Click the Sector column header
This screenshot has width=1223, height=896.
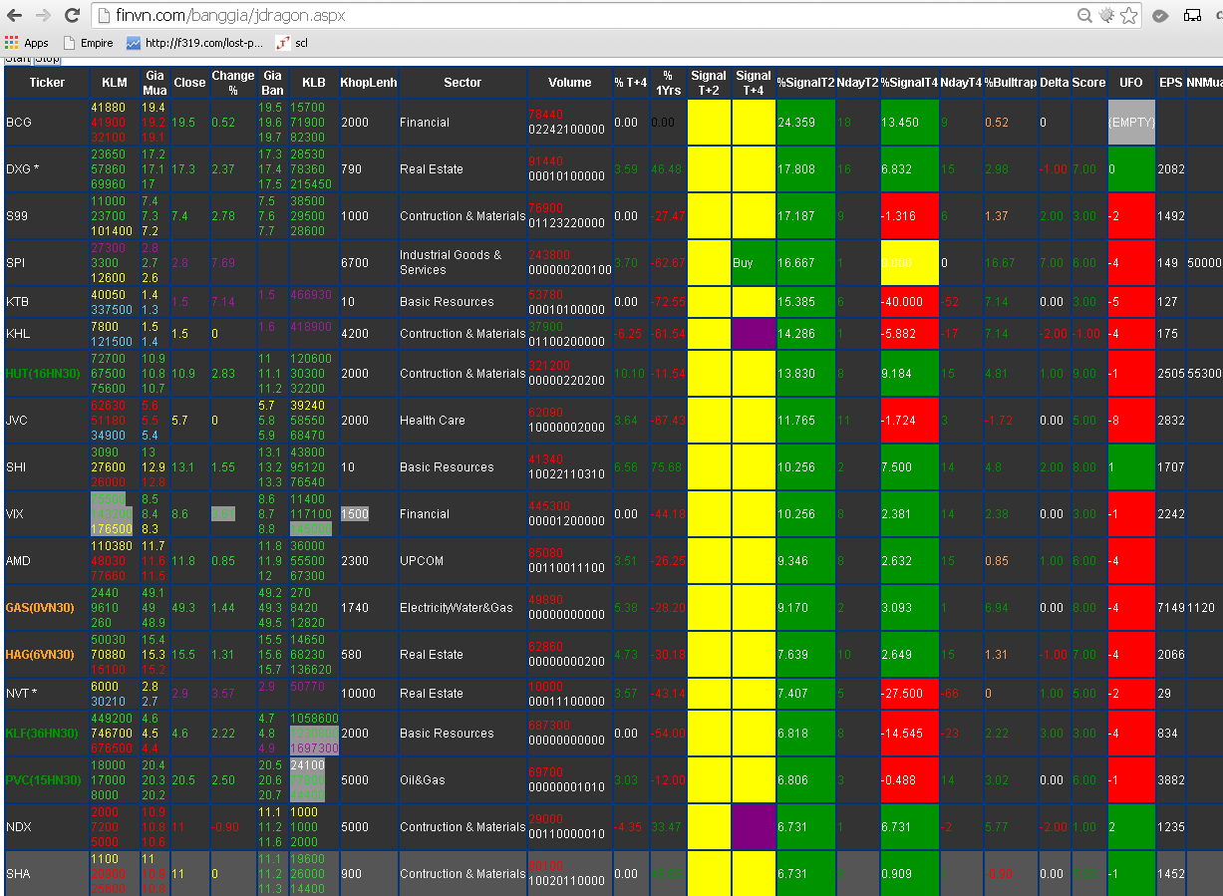point(462,83)
